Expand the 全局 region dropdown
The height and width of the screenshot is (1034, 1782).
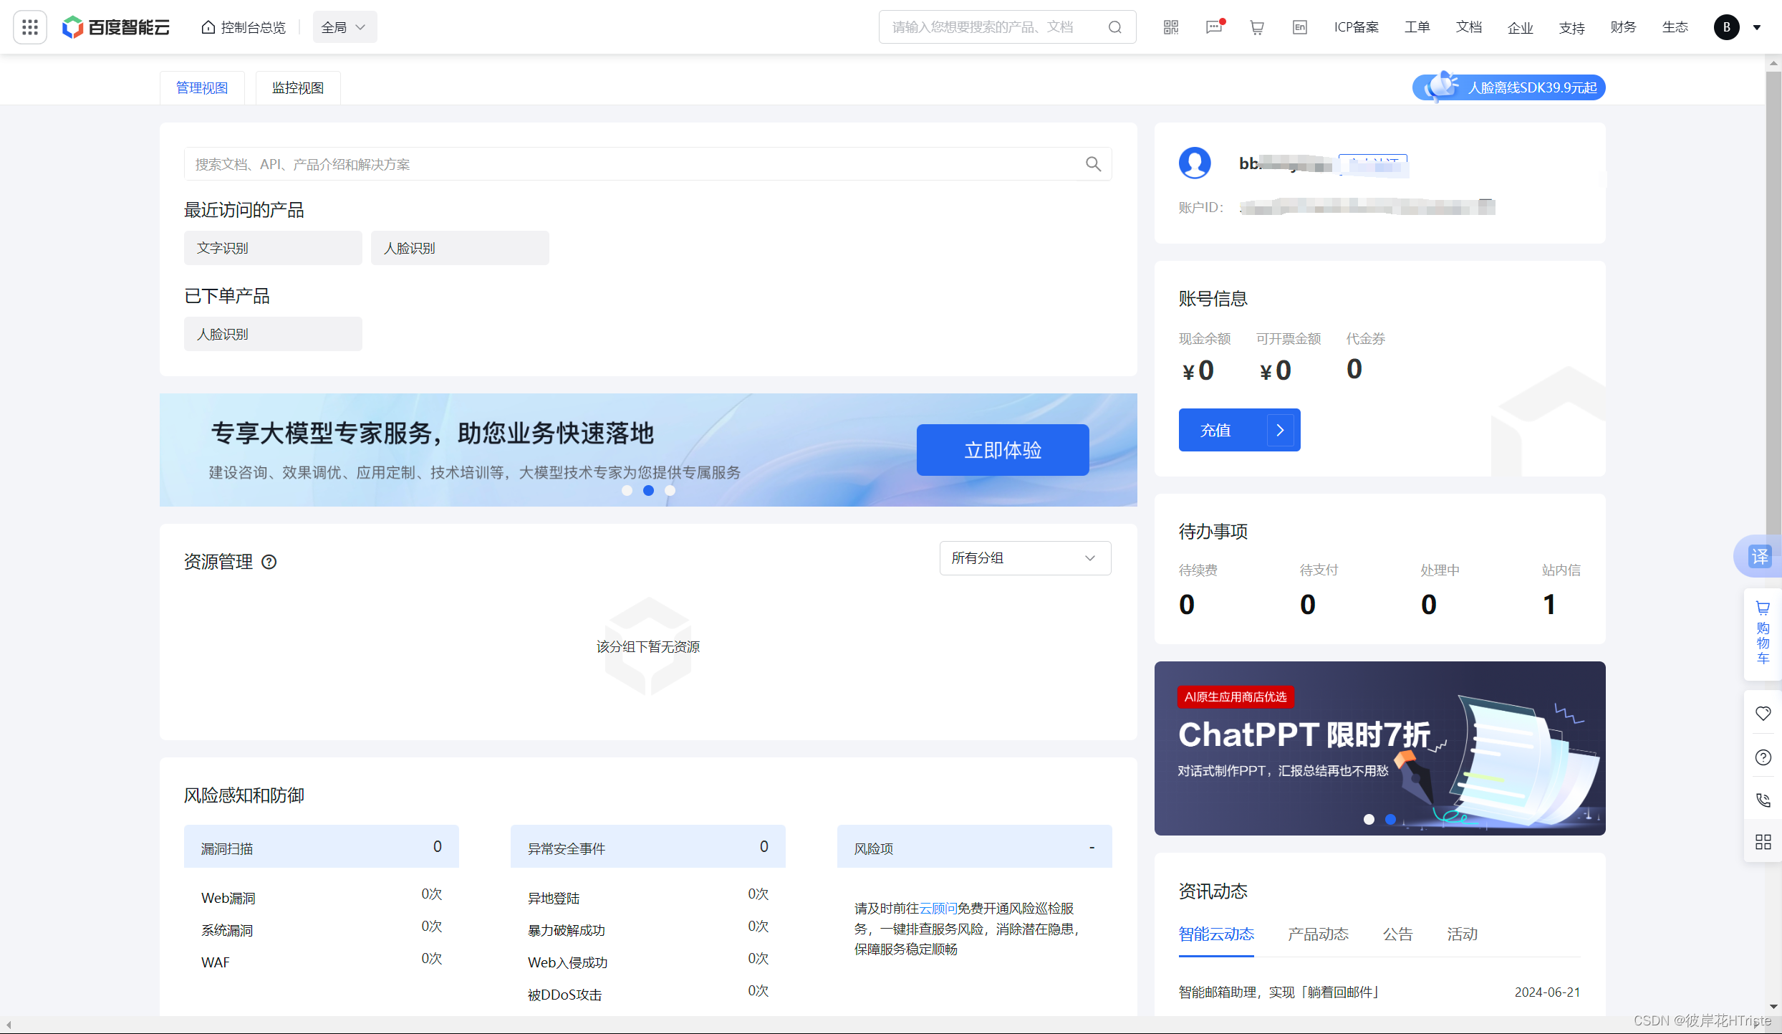(x=345, y=27)
